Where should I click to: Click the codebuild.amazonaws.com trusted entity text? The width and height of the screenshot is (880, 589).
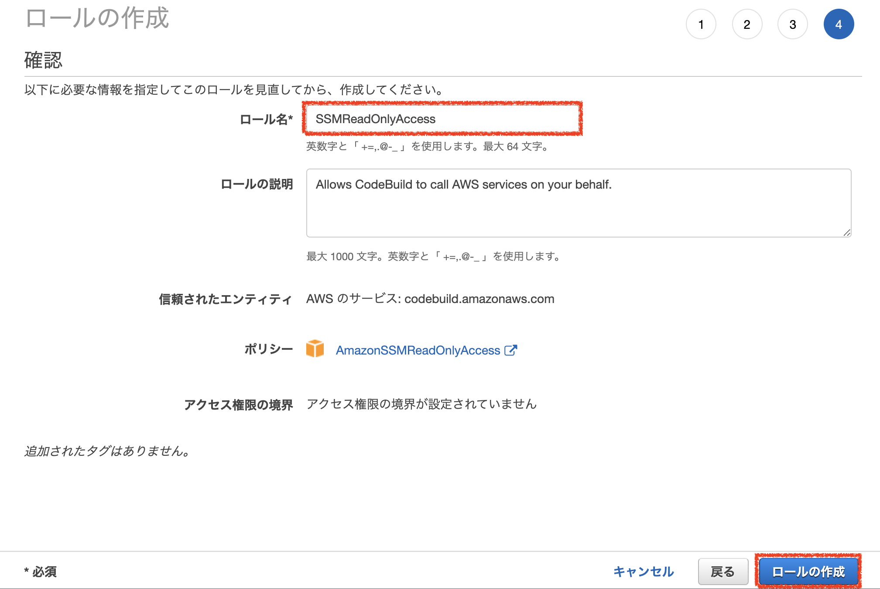[x=479, y=299]
